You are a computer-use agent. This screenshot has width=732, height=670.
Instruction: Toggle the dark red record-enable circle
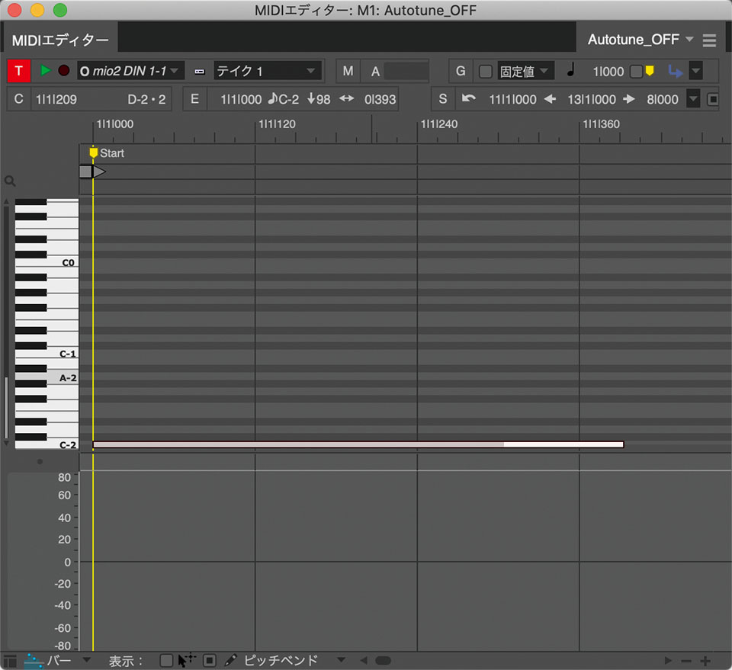pyautogui.click(x=64, y=70)
